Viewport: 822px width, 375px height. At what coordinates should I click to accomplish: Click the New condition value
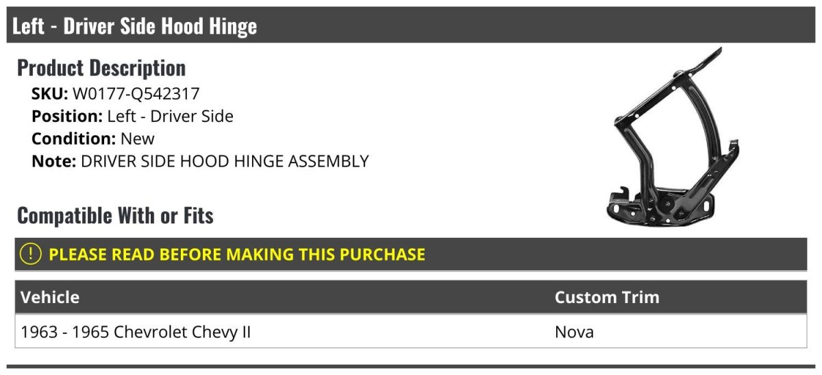point(137,139)
